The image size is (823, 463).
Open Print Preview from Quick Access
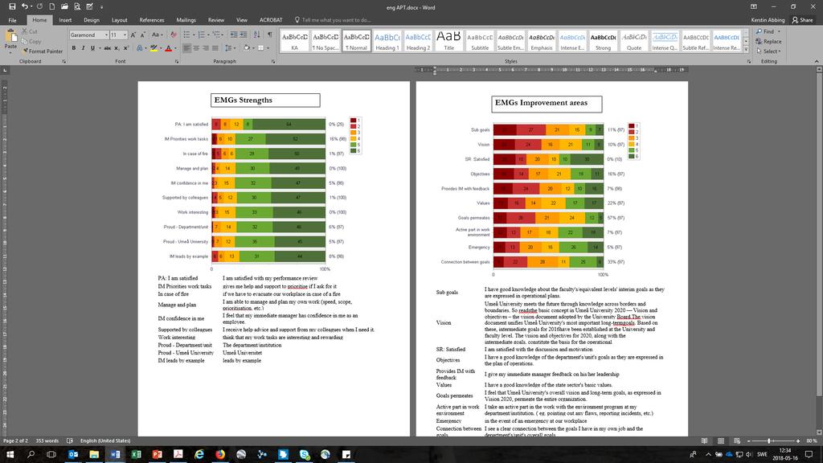point(76,6)
